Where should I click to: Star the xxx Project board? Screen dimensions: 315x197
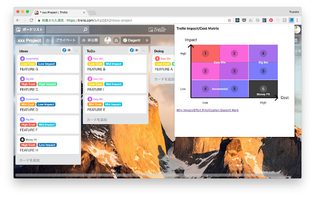(48, 40)
